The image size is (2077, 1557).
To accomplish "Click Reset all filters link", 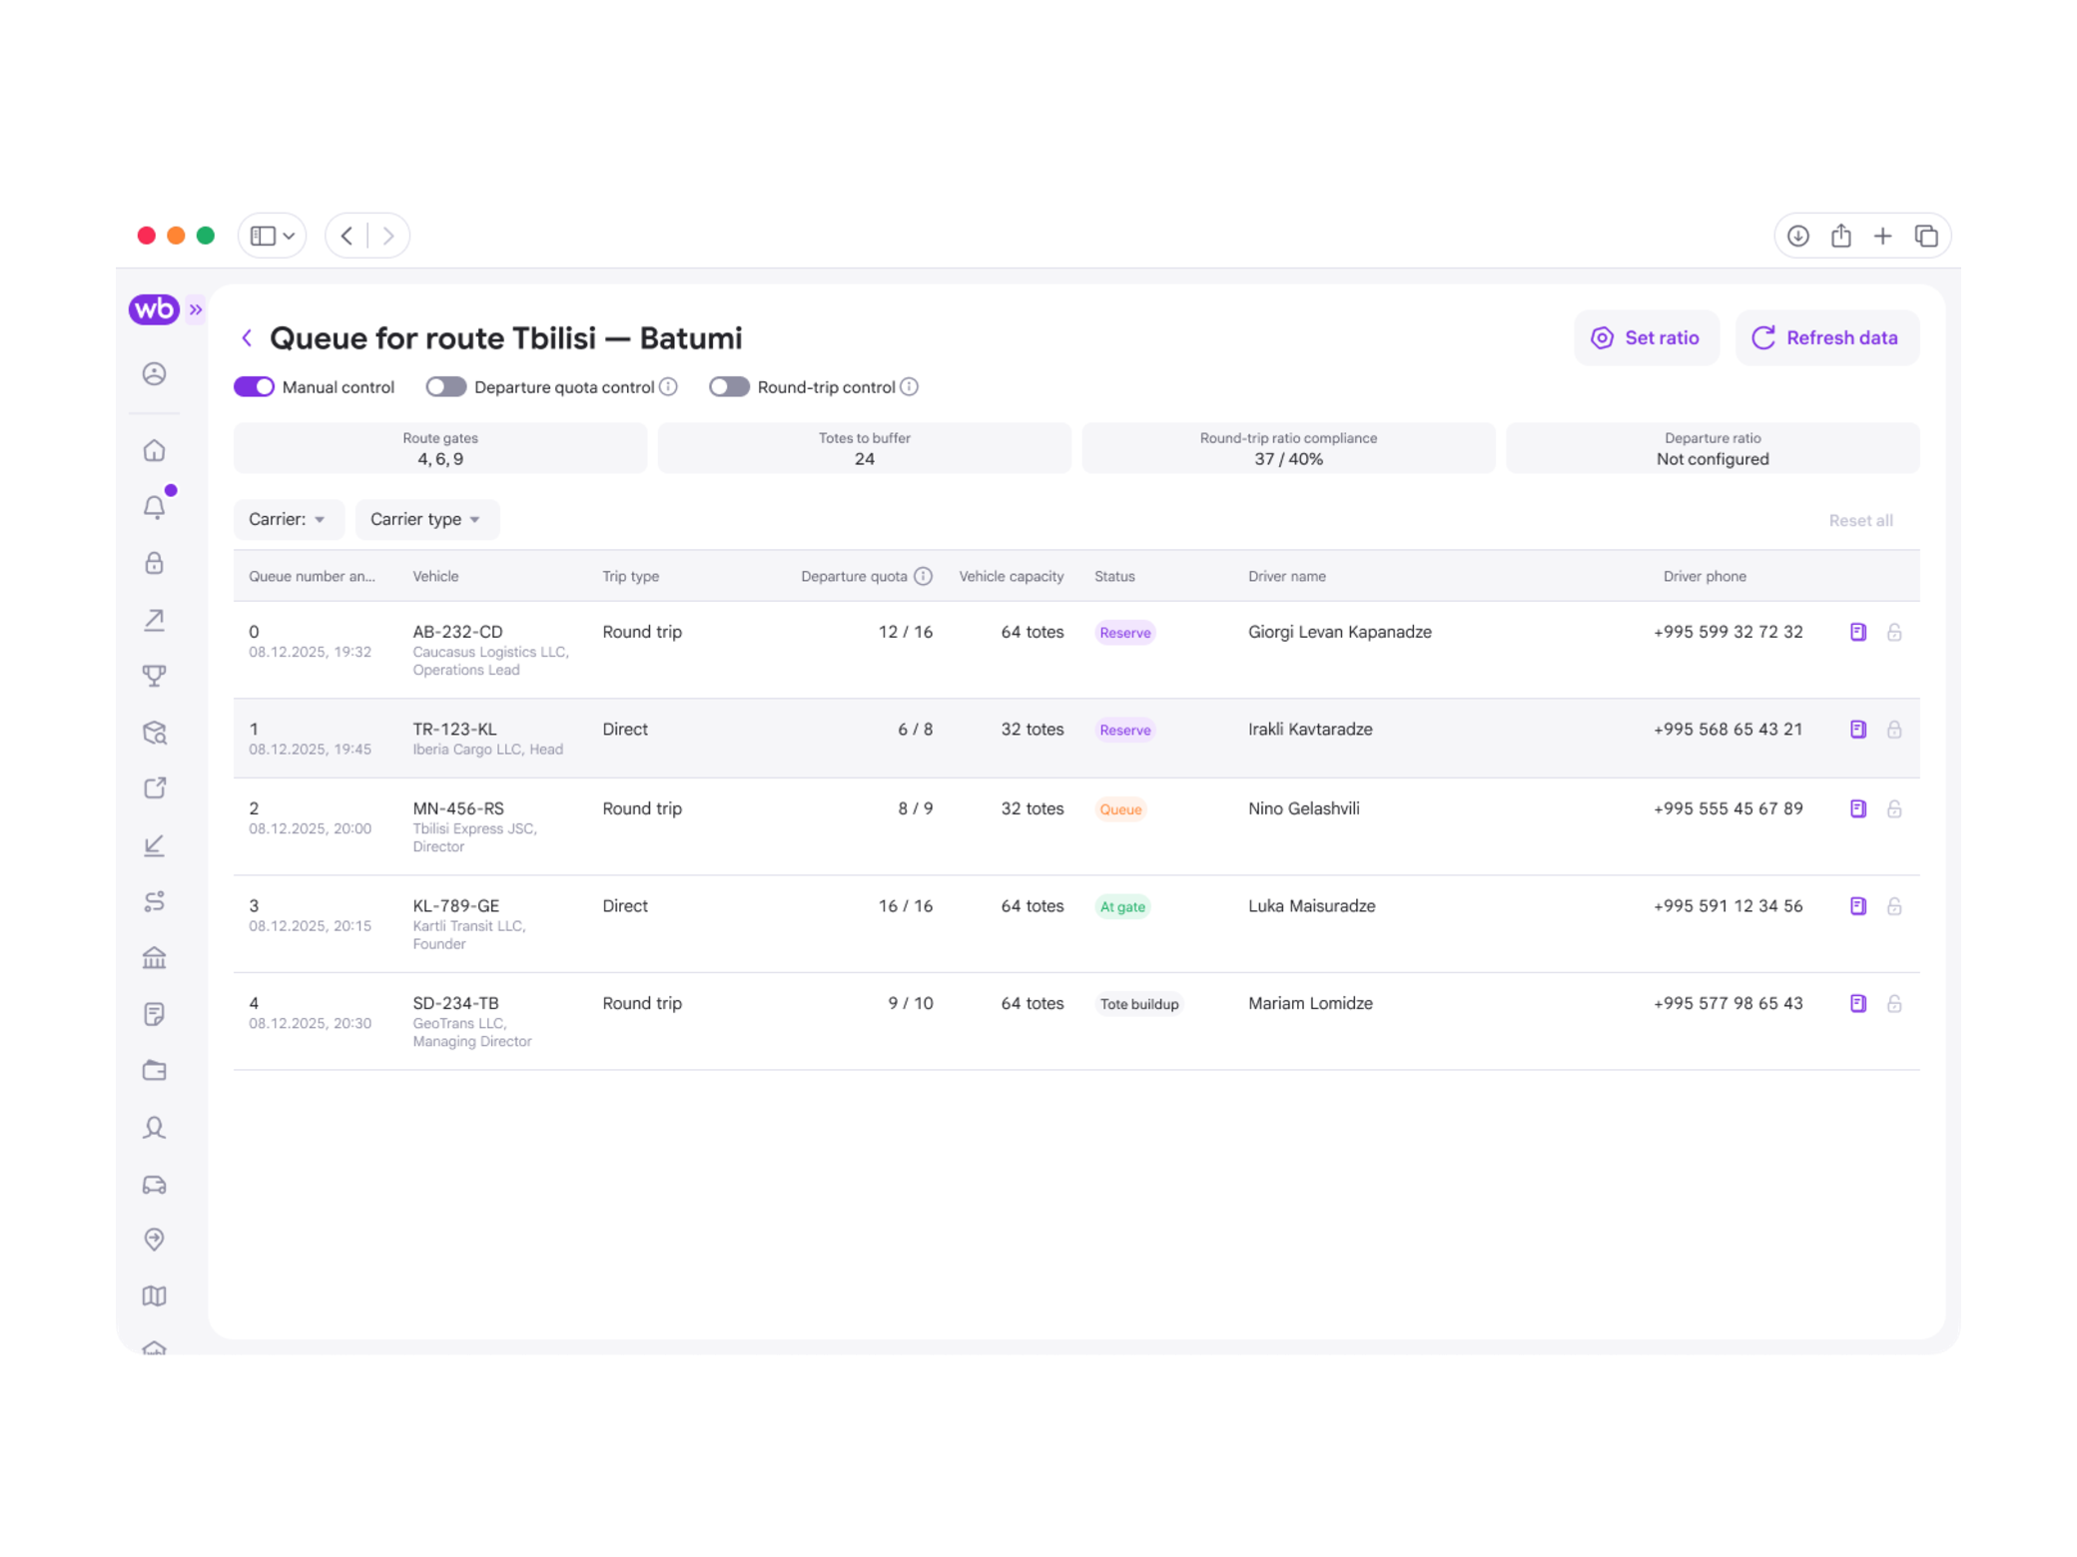I will (x=1860, y=520).
